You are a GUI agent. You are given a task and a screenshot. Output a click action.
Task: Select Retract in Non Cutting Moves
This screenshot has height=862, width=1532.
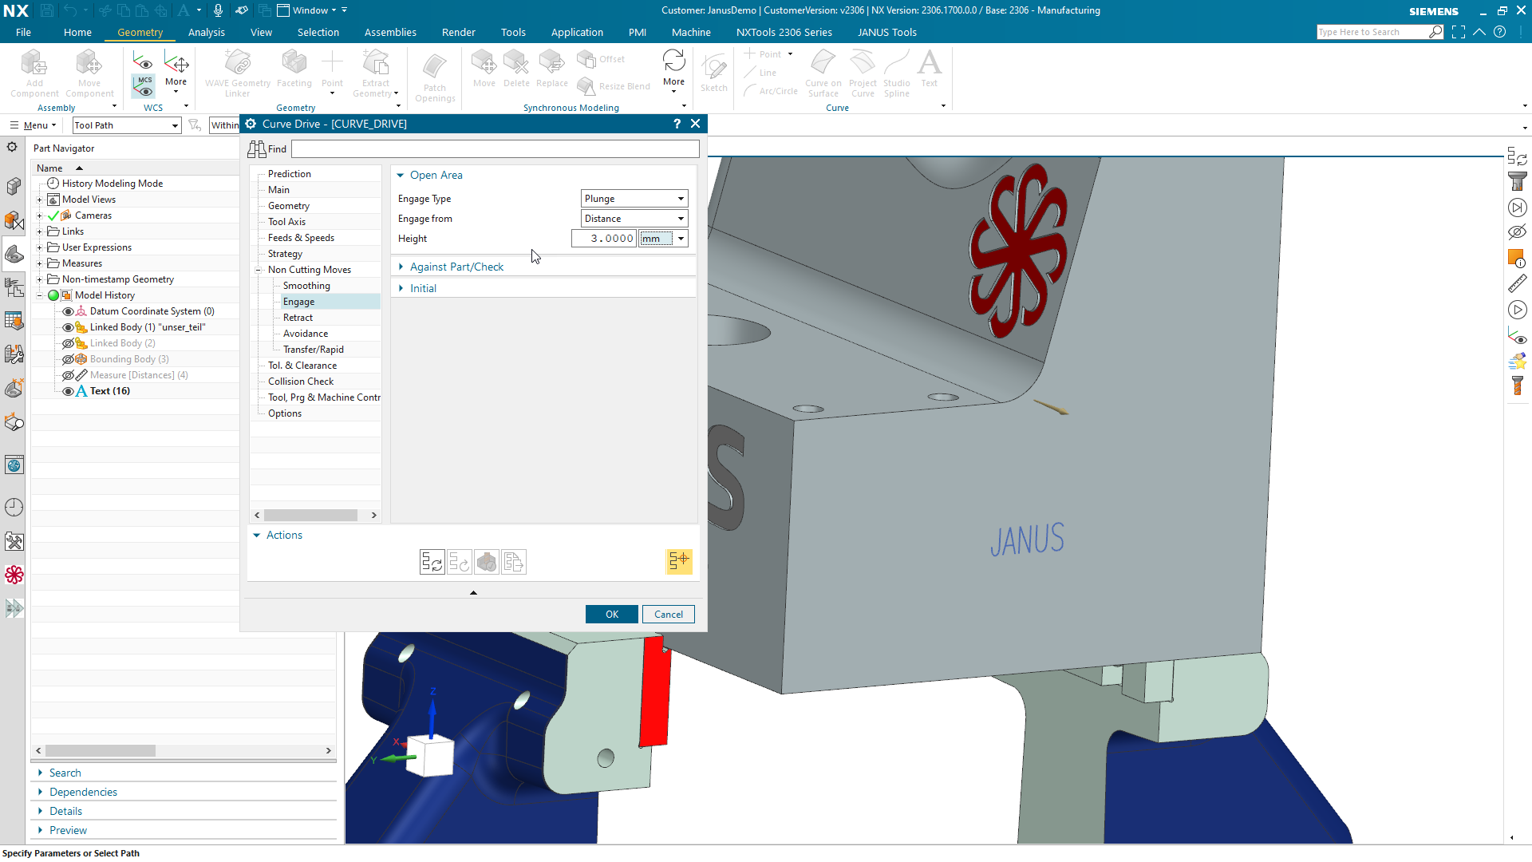click(x=298, y=318)
